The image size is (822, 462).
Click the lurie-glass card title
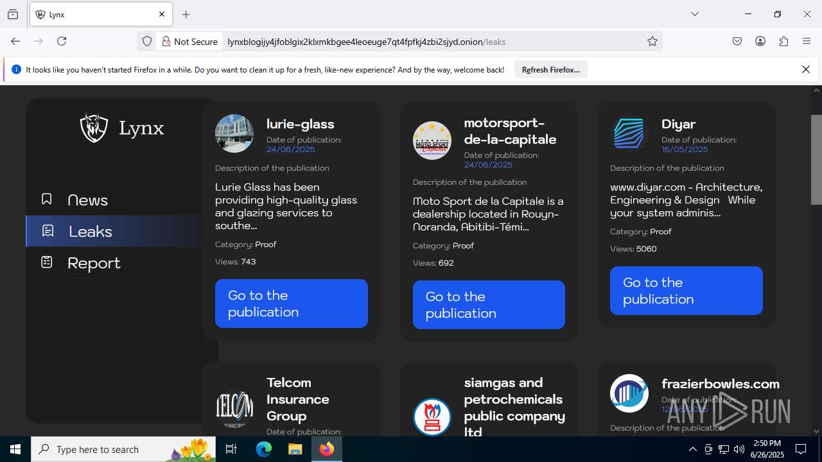coord(300,124)
